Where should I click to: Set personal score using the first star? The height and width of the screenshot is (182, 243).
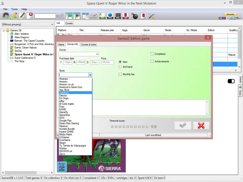point(112,126)
